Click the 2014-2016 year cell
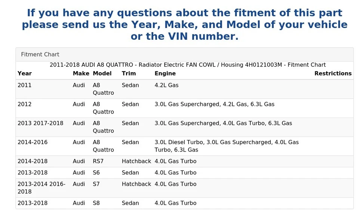Viewport: 359px width, 216px height. pyautogui.click(x=33, y=143)
